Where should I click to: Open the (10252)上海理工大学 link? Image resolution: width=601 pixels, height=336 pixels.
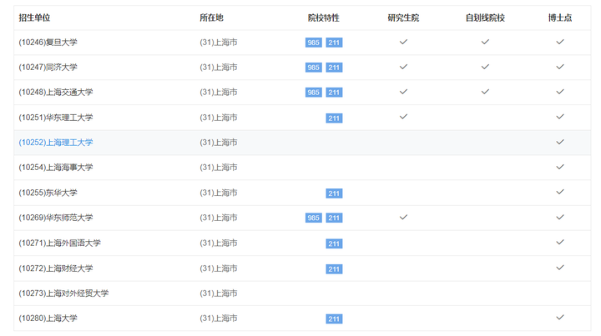click(56, 143)
